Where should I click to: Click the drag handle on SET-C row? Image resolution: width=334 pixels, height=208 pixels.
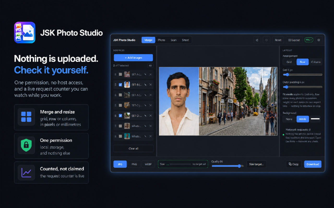pyautogui.click(x=116, y=105)
